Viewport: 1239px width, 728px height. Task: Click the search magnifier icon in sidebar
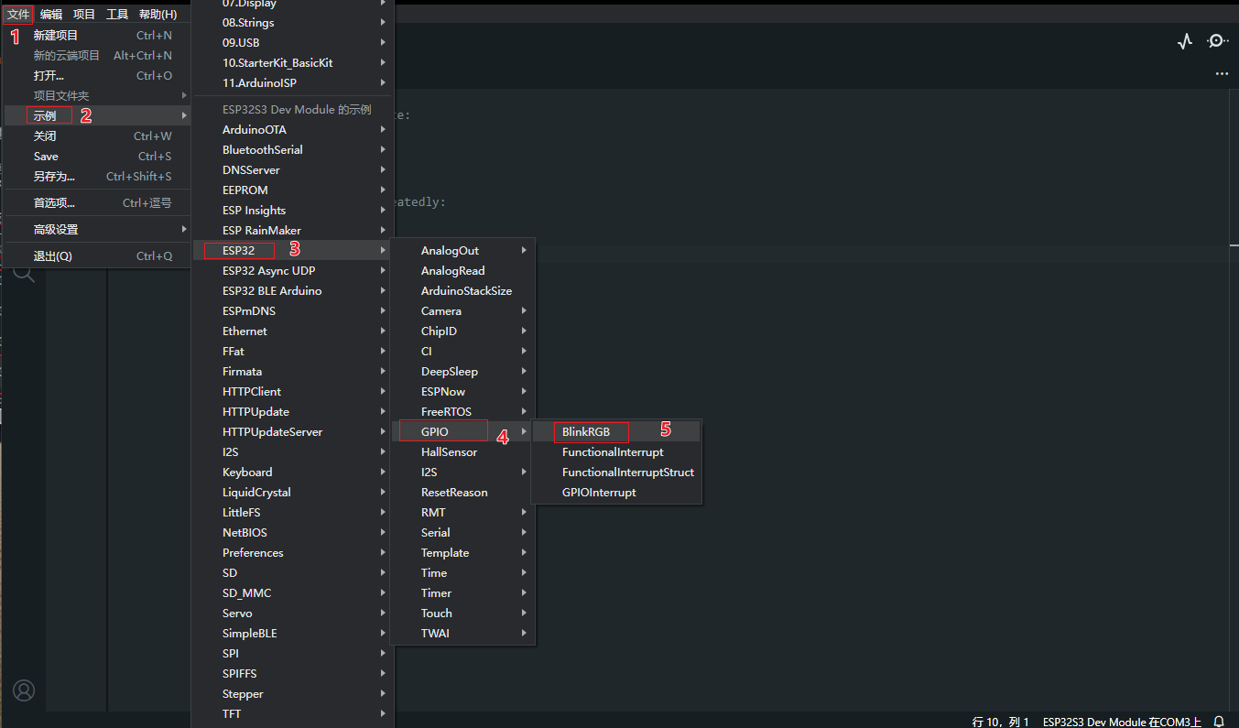click(24, 272)
